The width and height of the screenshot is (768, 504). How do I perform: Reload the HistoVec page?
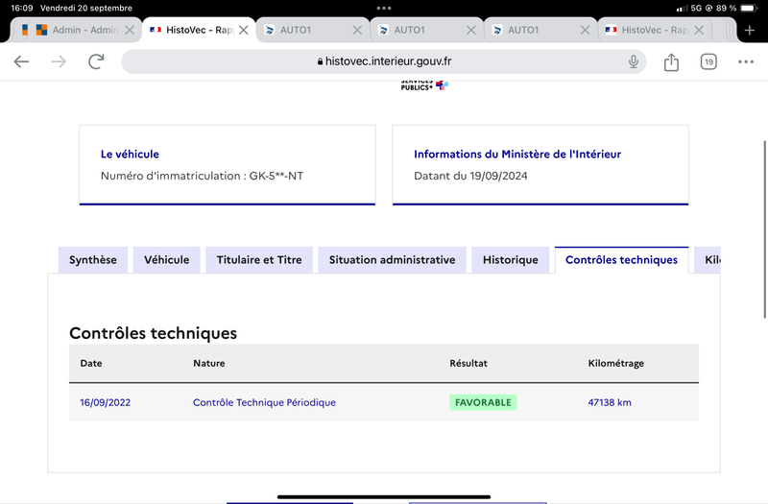pos(96,61)
